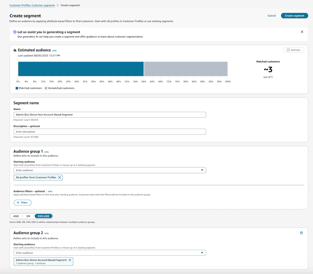Image resolution: width=313 pixels, height=274 pixels.
Task: Open the Starting audience dropdown in Audience group 1
Action: click(x=202, y=170)
